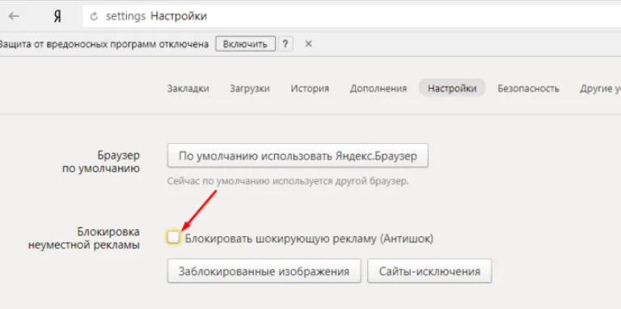Tick the Блокировать шокирующую рекламу checkbox

pyautogui.click(x=173, y=238)
